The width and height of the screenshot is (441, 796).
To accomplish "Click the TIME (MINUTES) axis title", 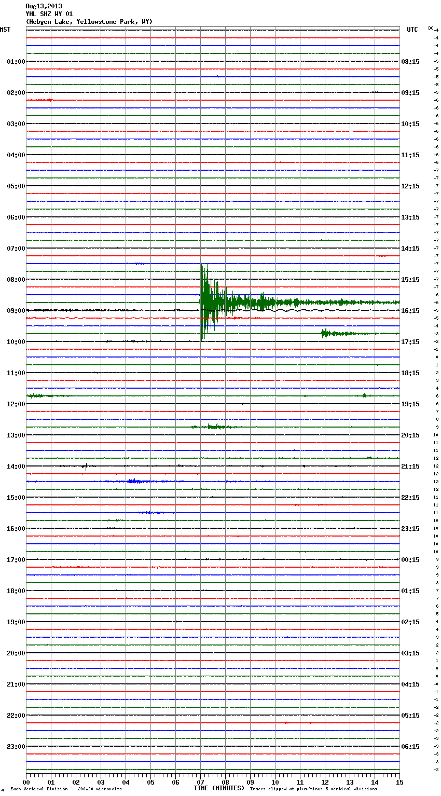I will tap(219, 788).
